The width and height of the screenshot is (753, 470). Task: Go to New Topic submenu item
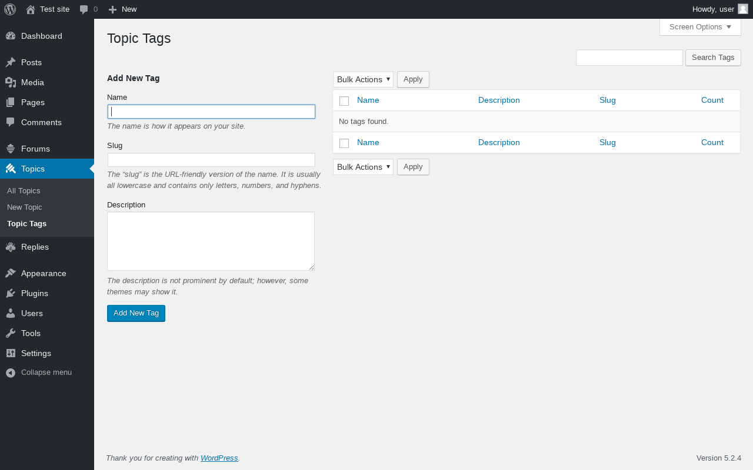[25, 207]
